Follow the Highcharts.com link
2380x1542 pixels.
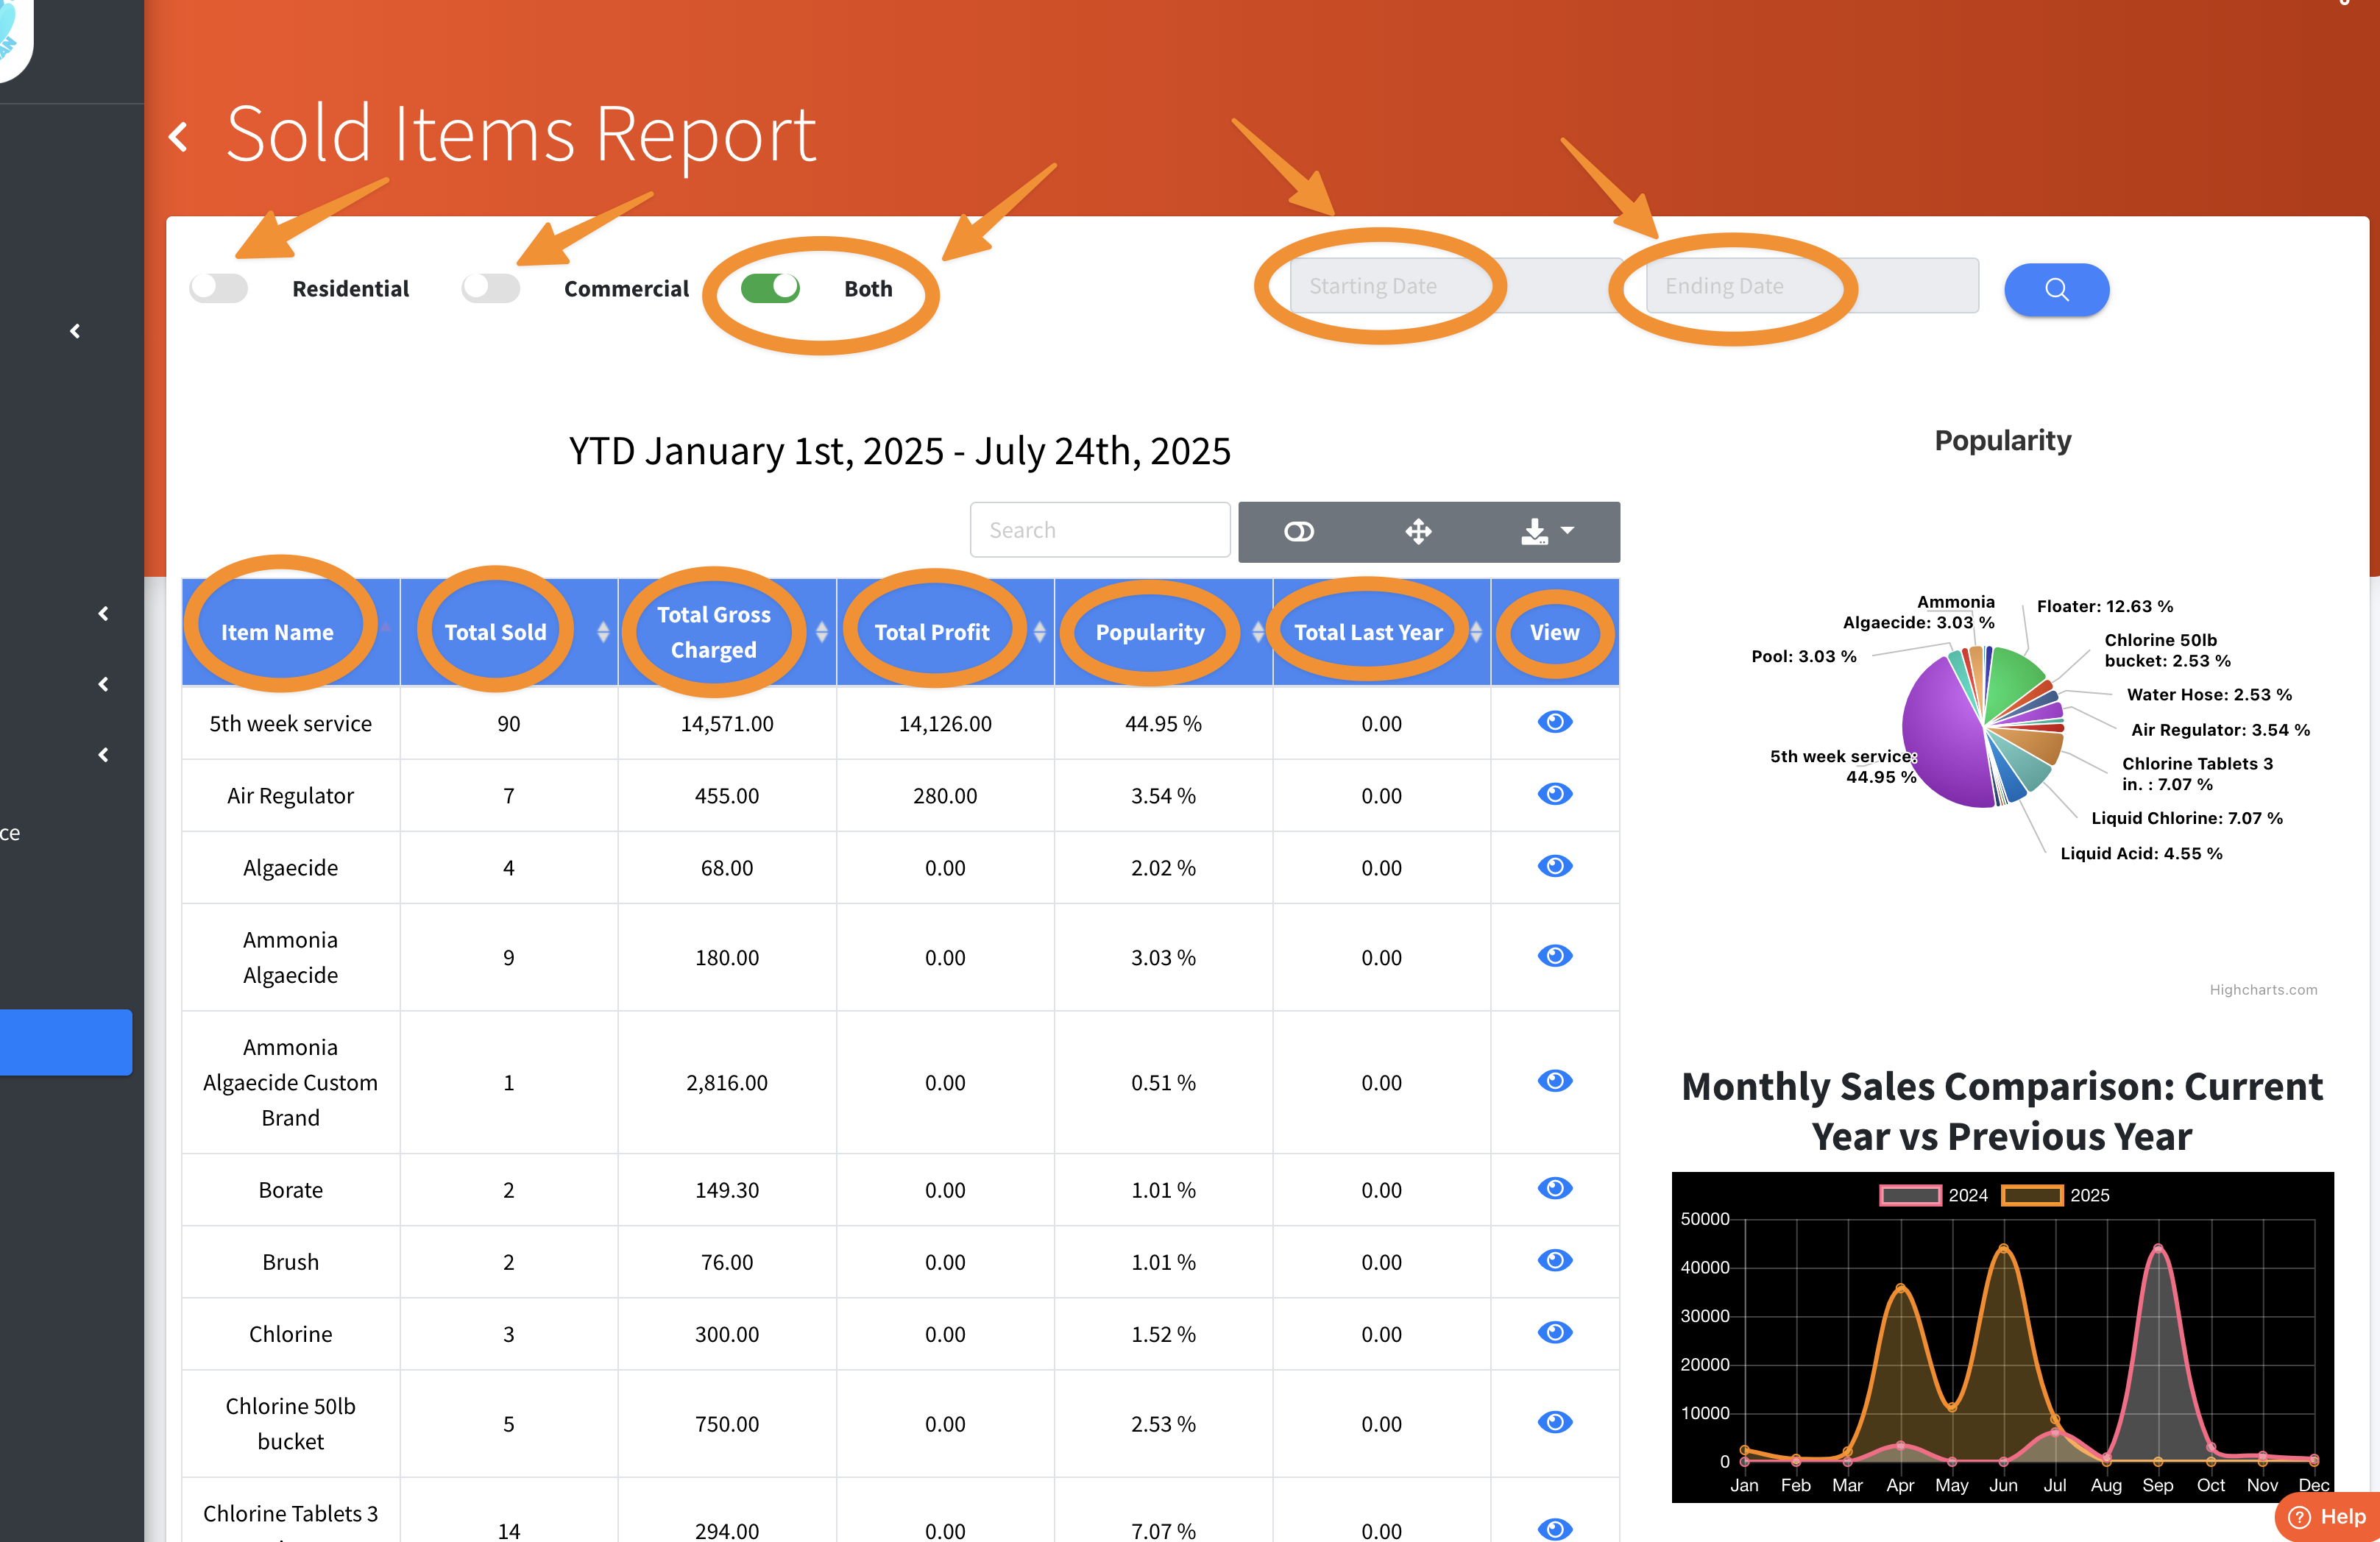pyautogui.click(x=2262, y=989)
